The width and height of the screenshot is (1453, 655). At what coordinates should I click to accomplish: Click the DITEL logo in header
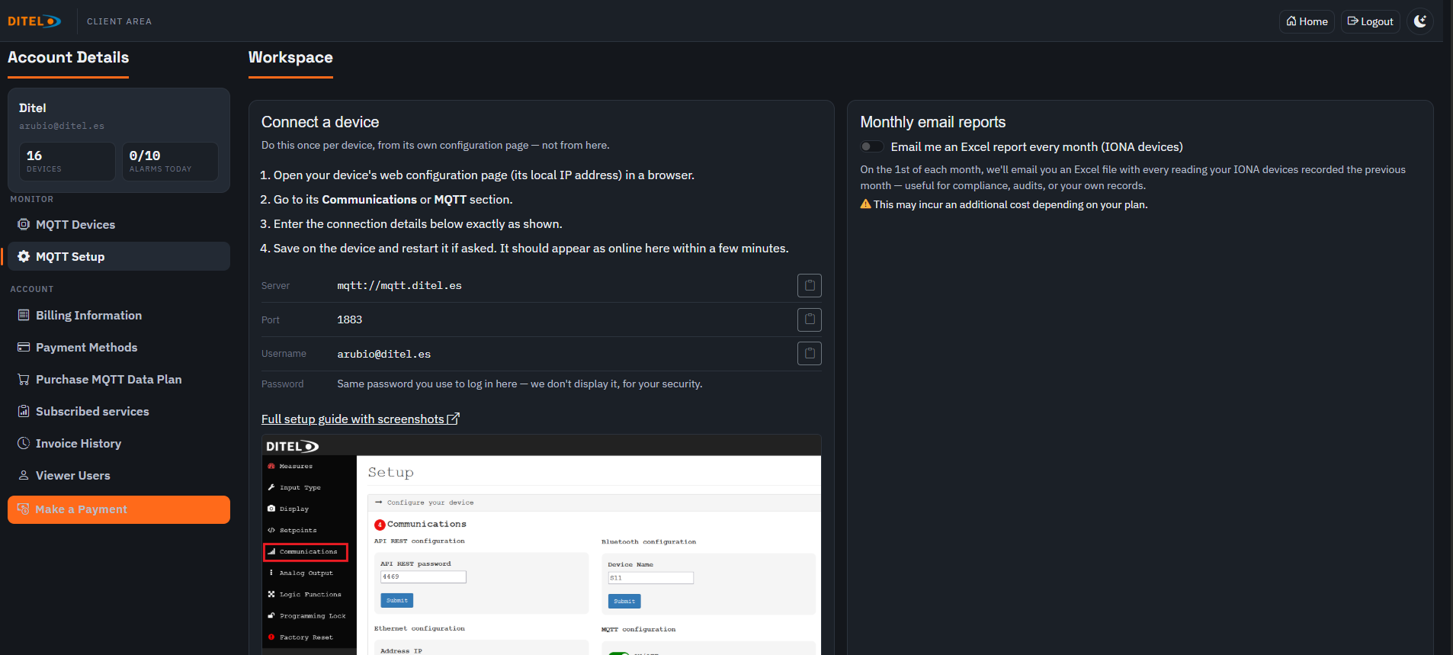coord(34,21)
